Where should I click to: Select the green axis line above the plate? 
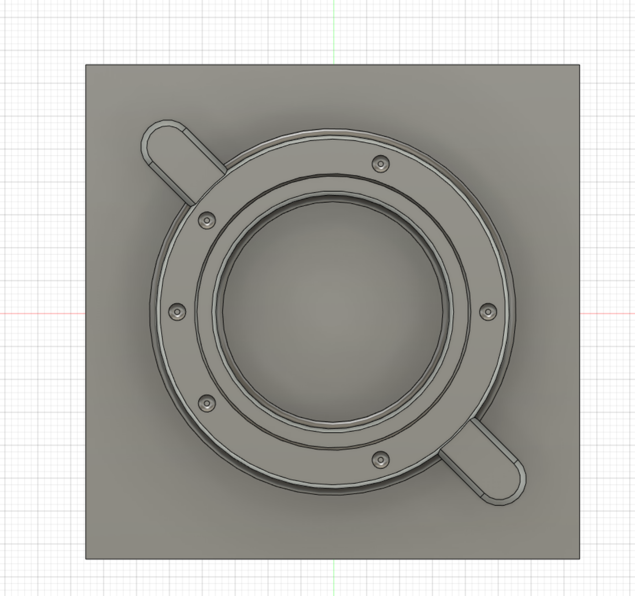point(334,32)
